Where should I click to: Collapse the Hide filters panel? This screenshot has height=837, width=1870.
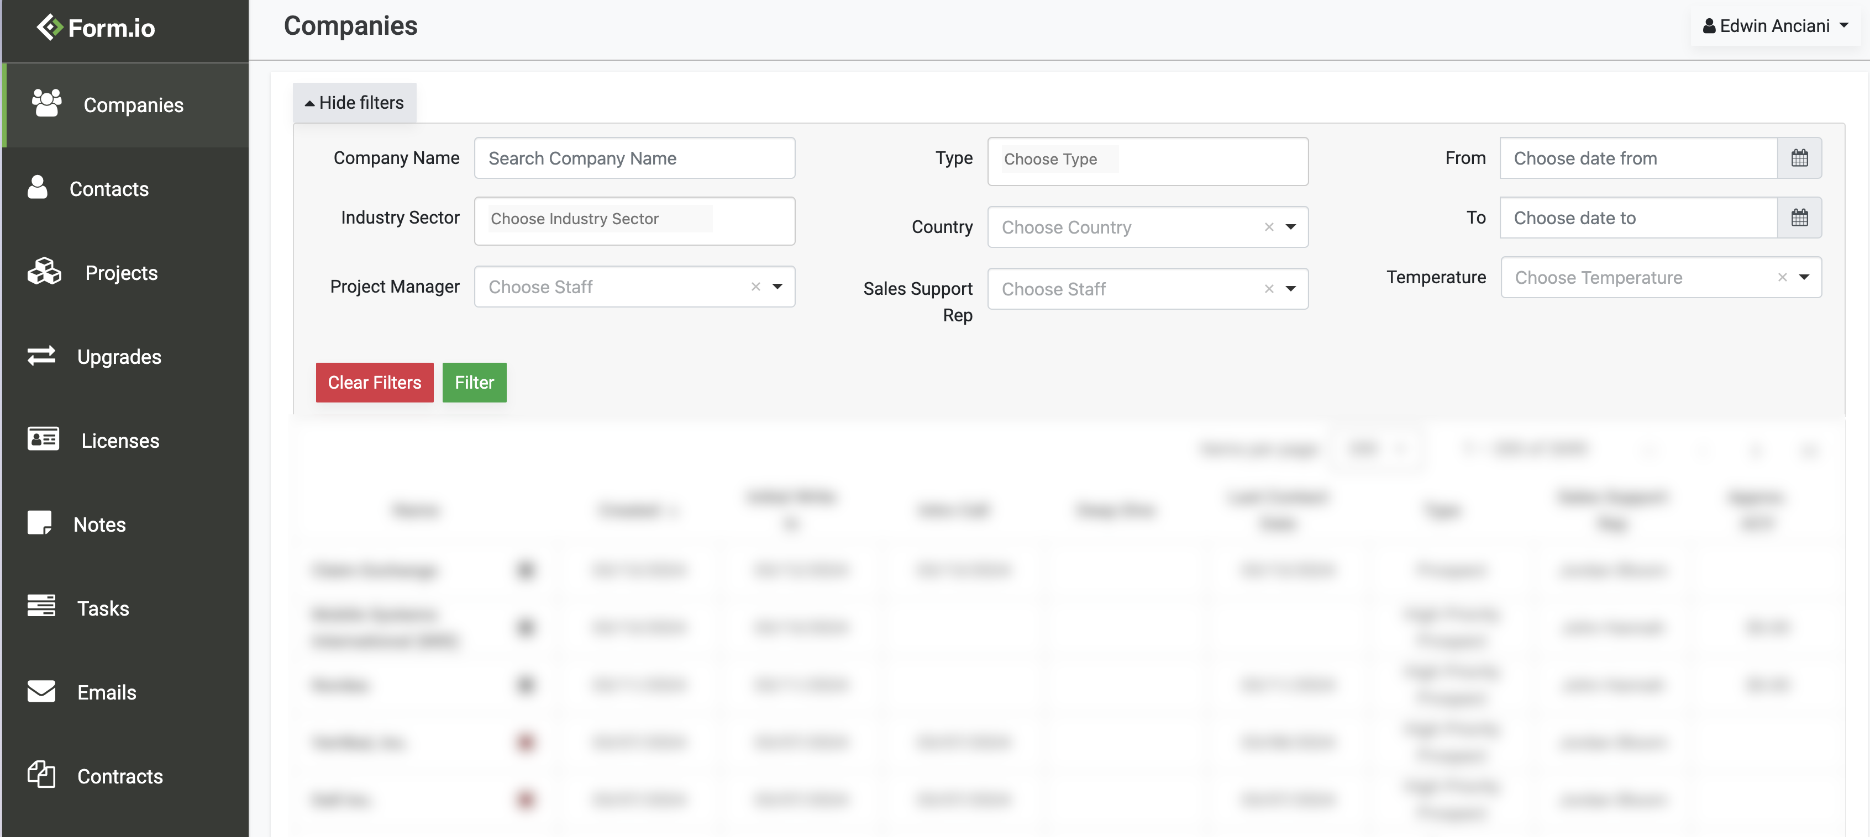tap(354, 103)
